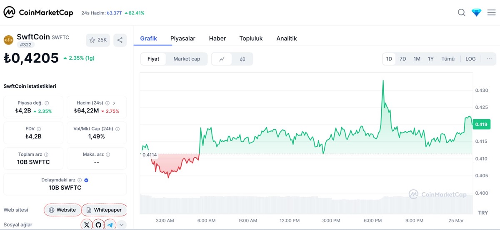The height and width of the screenshot is (230, 500).
Task: Open the search magnifier icon
Action: [x=461, y=13]
